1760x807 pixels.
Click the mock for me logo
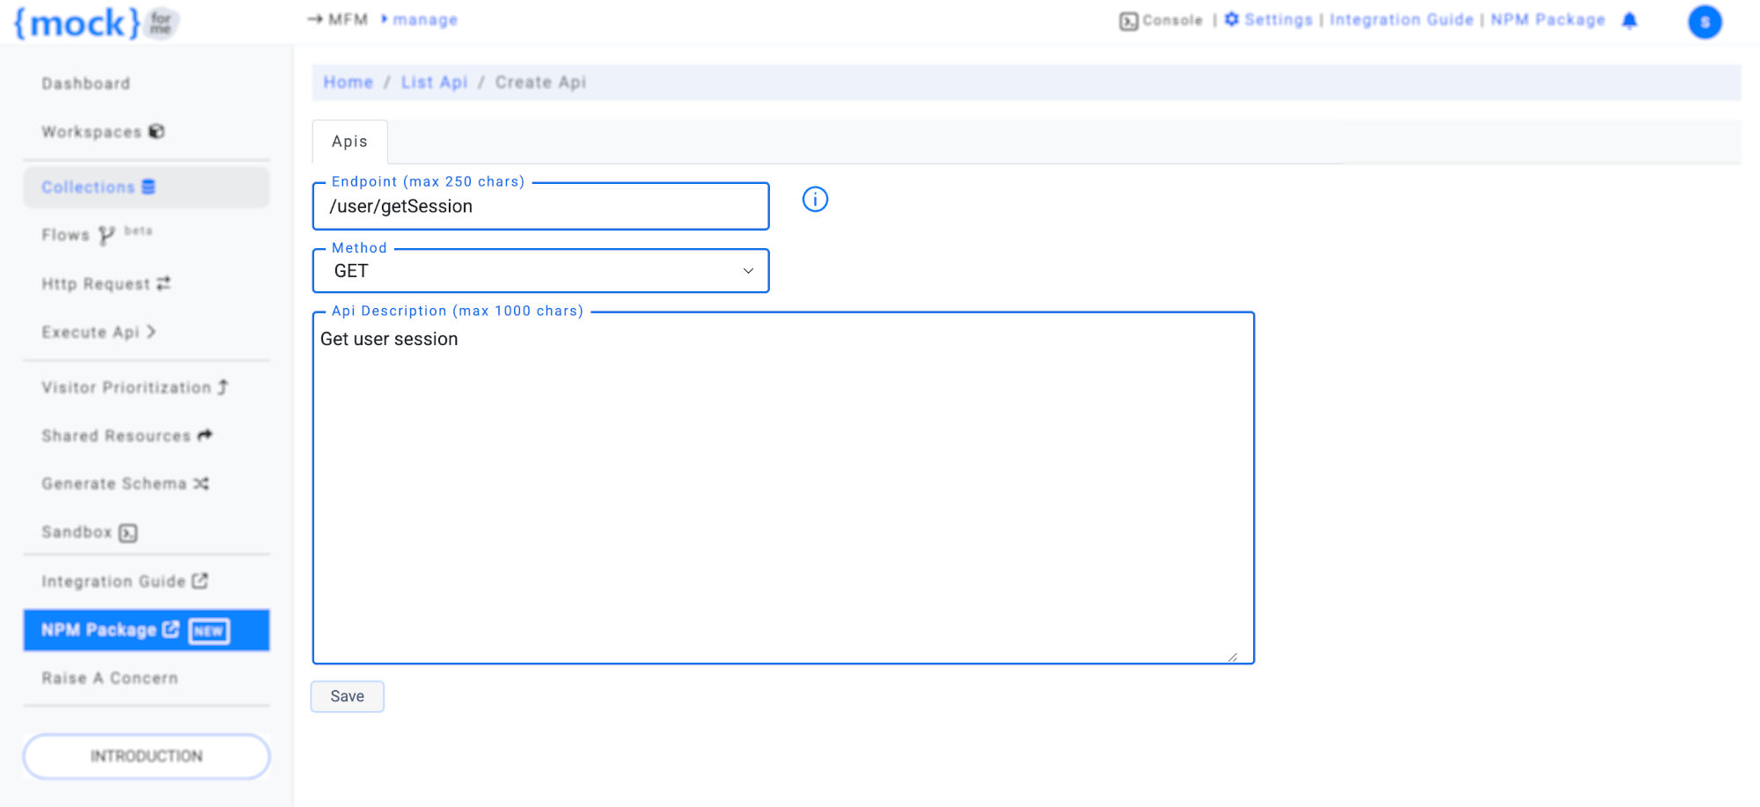[96, 23]
